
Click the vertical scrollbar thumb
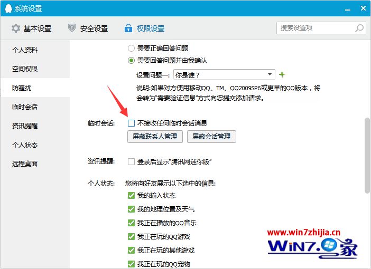tap(367, 156)
